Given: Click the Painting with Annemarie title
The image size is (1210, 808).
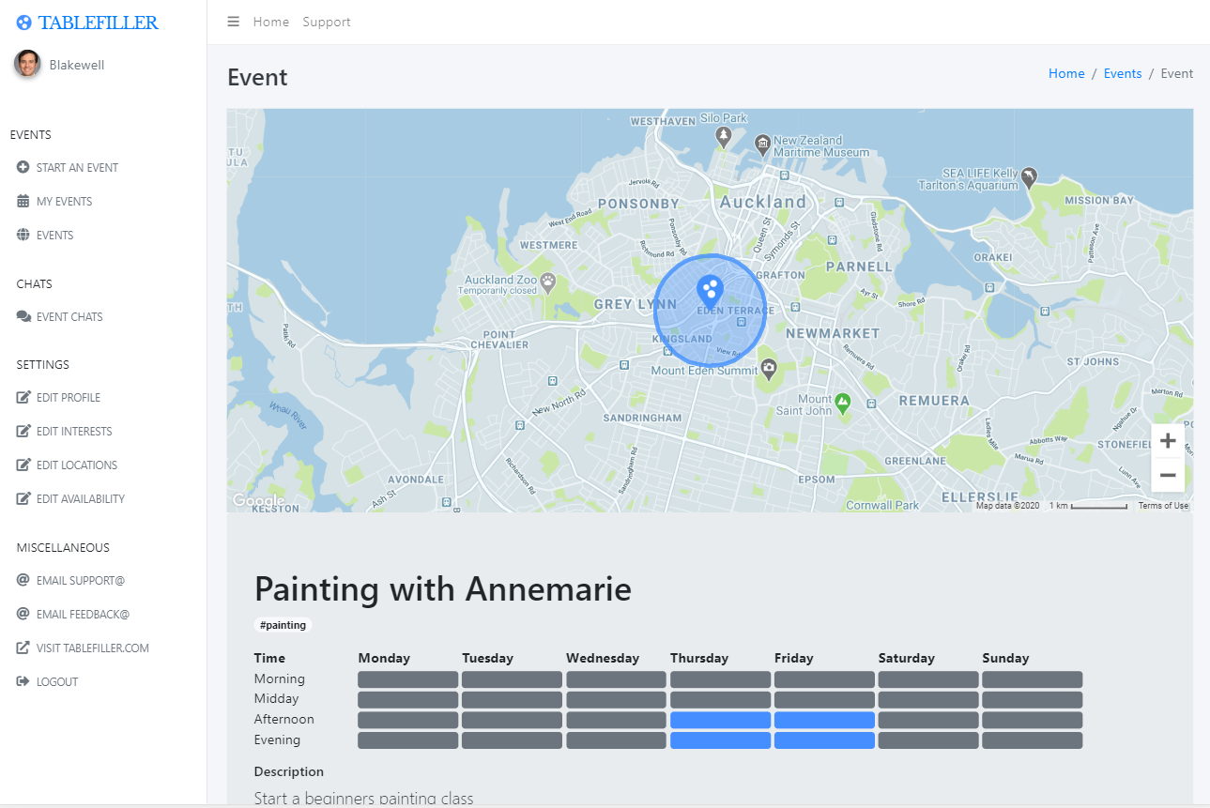Looking at the screenshot, I should tap(443, 589).
